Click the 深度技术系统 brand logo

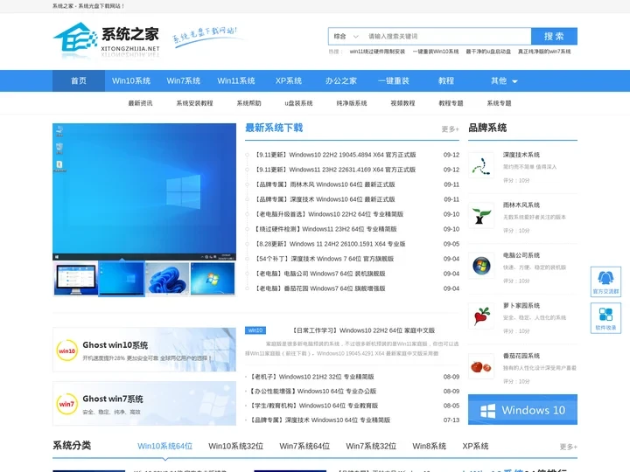pyautogui.click(x=481, y=165)
